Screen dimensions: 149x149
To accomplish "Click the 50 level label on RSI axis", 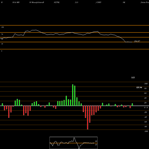I will (x=2, y=39).
